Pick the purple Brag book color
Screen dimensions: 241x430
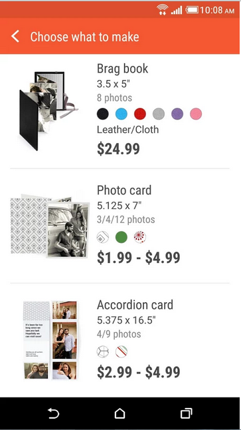pos(177,114)
